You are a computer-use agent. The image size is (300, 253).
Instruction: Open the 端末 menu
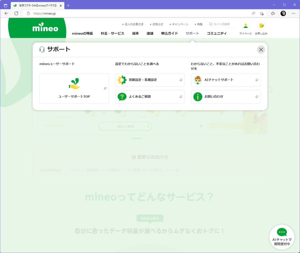click(135, 33)
